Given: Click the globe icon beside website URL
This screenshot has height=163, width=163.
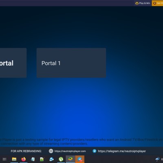Looking at the screenshot, I should point(51,151).
